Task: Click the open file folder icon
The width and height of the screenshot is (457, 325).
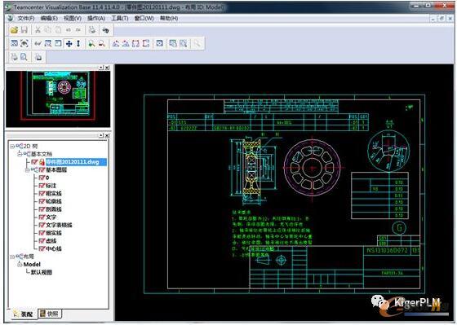Action: pyautogui.click(x=14, y=29)
